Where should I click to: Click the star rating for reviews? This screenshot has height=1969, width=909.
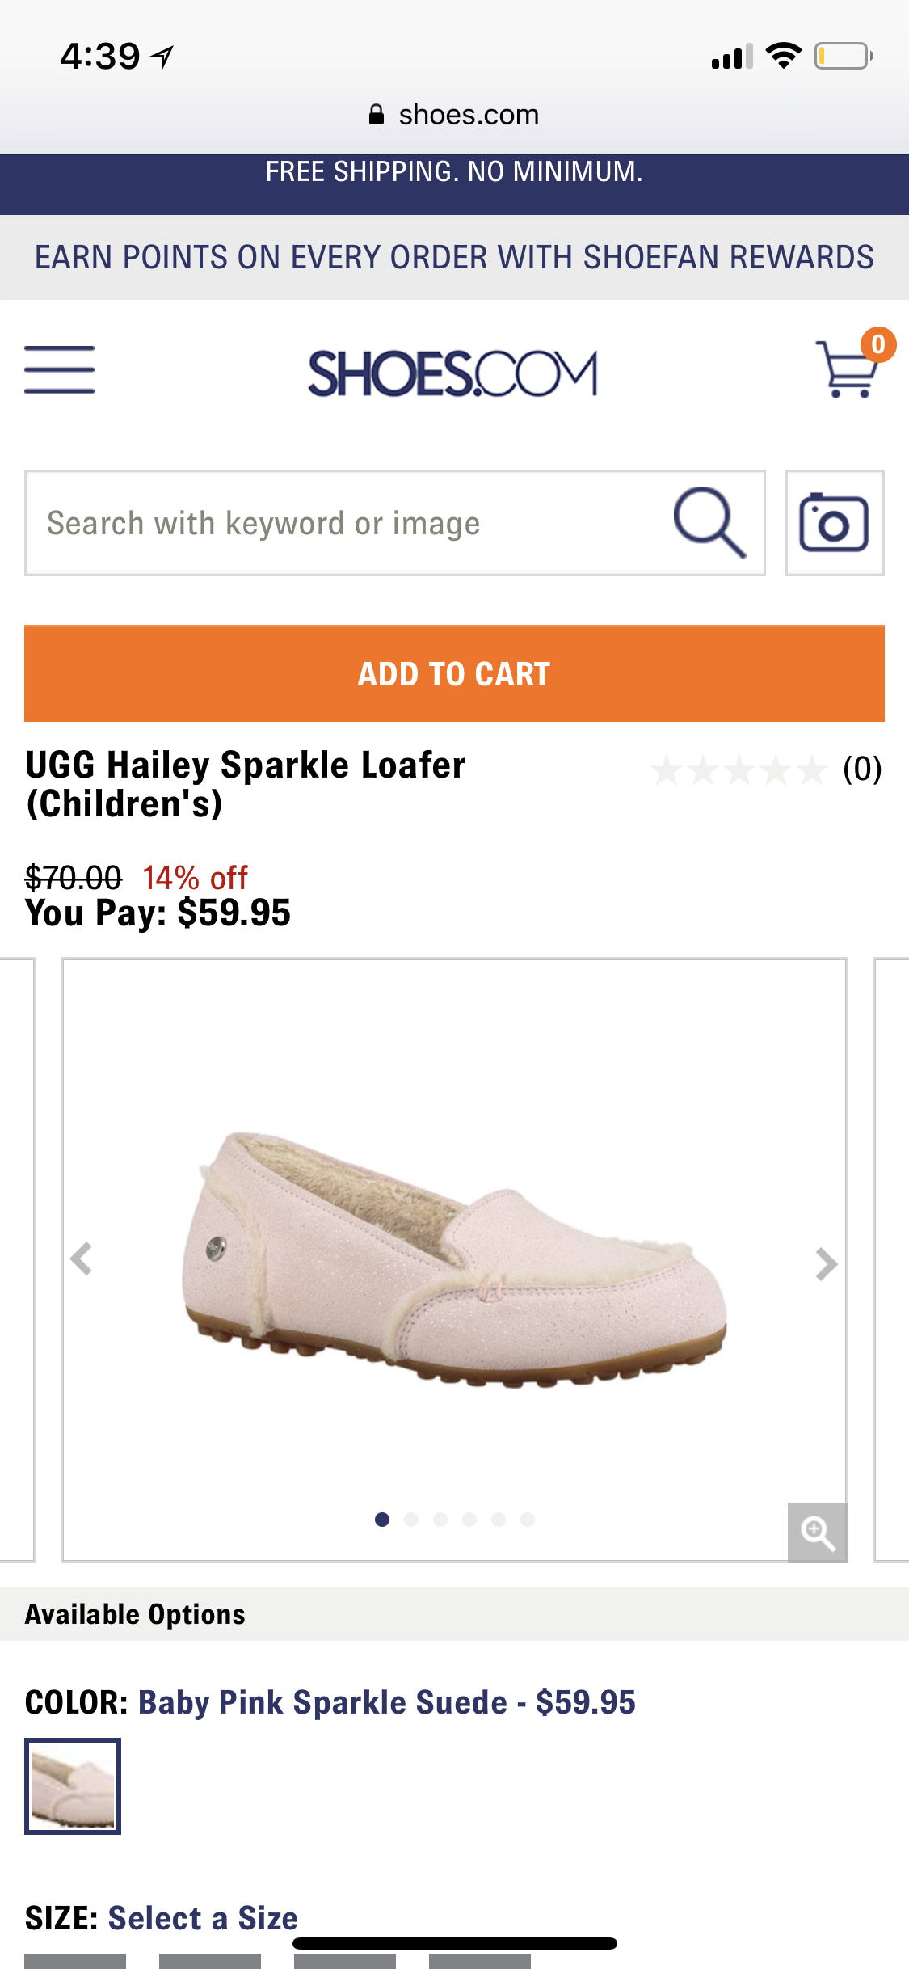click(x=739, y=769)
